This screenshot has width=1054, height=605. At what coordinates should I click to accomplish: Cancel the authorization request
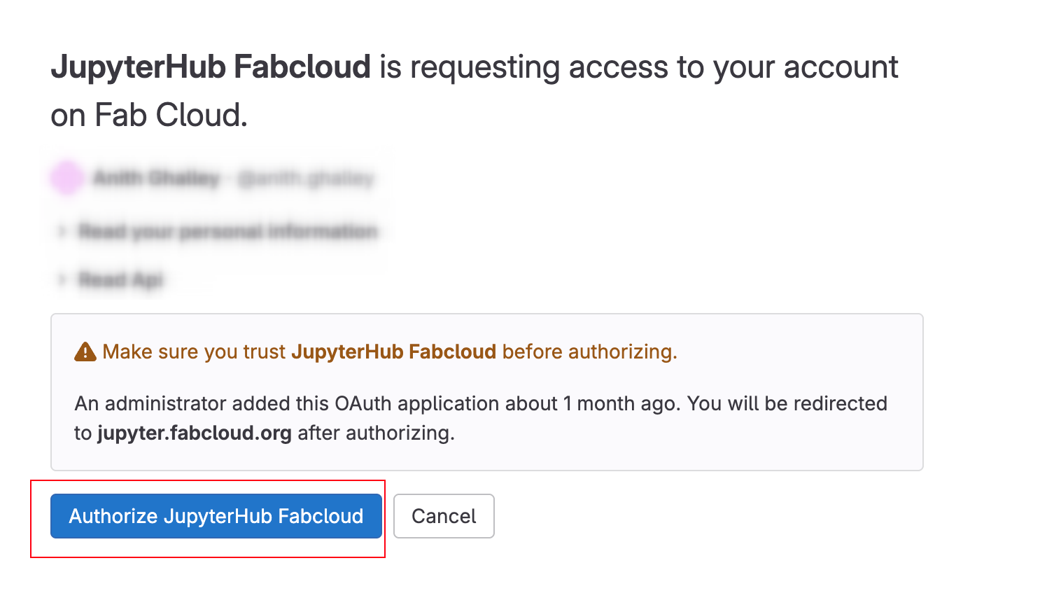[x=444, y=516]
